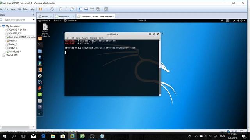This screenshot has width=250, height=140.
Task: Open Files manager from the Kali dock
Action: (x=40, y=51)
